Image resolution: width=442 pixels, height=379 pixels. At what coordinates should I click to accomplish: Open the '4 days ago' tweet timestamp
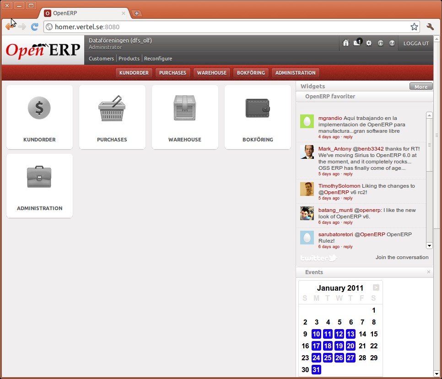(329, 137)
